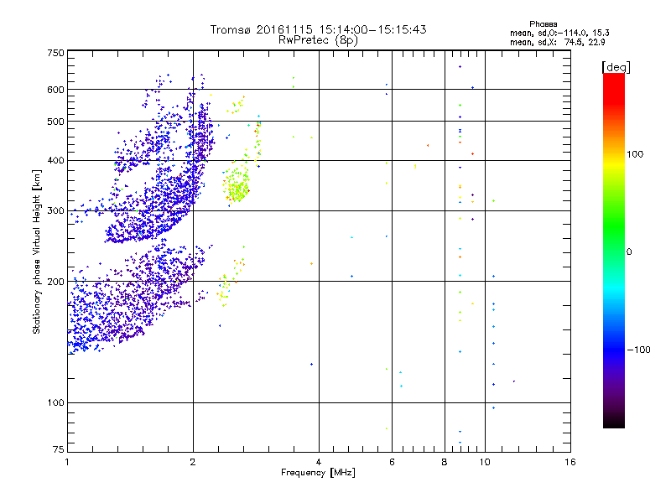The height and width of the screenshot is (503, 671).
Task: Click the 'mean, sd,X: 74.5, 22.9' line
Action: 557,42
